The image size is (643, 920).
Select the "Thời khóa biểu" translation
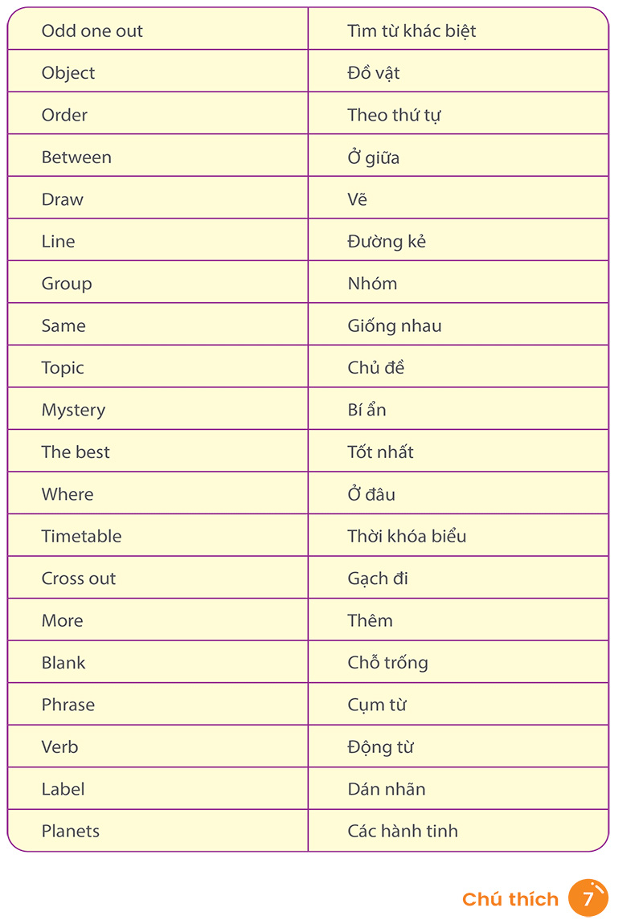point(407,536)
